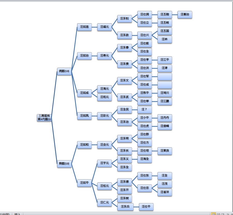The image size is (233, 215).
Task: Select the 汪如平 node
Action: pyautogui.click(x=84, y=183)
